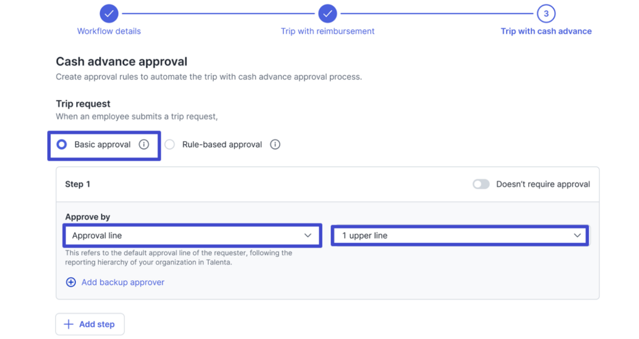The image size is (639, 339).
Task: Click the plus circle icon for backup approver
Action: (x=71, y=282)
